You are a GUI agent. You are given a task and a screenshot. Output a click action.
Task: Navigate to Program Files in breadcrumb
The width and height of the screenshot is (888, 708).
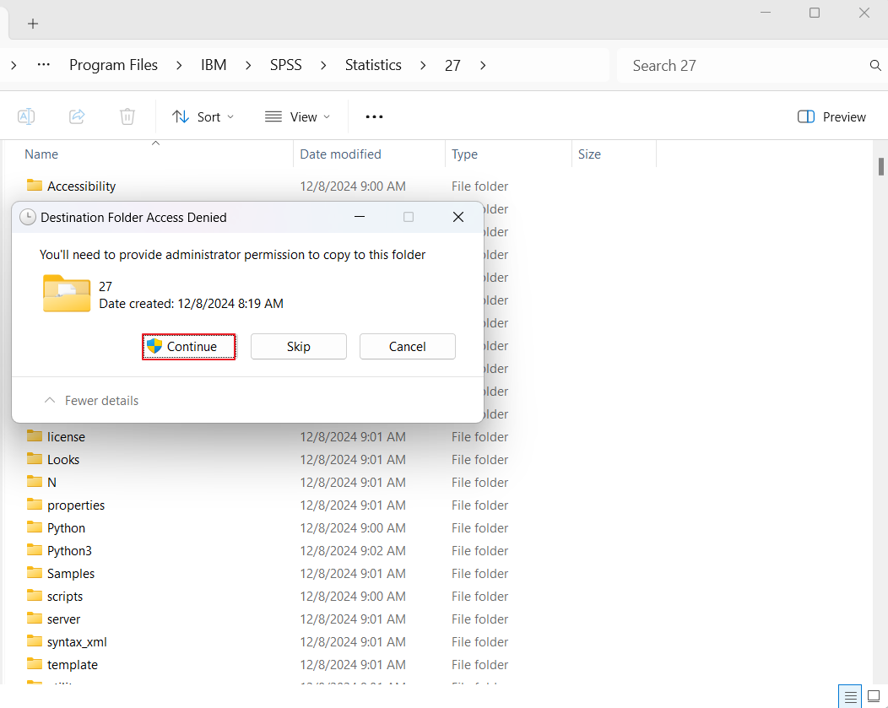[113, 65]
